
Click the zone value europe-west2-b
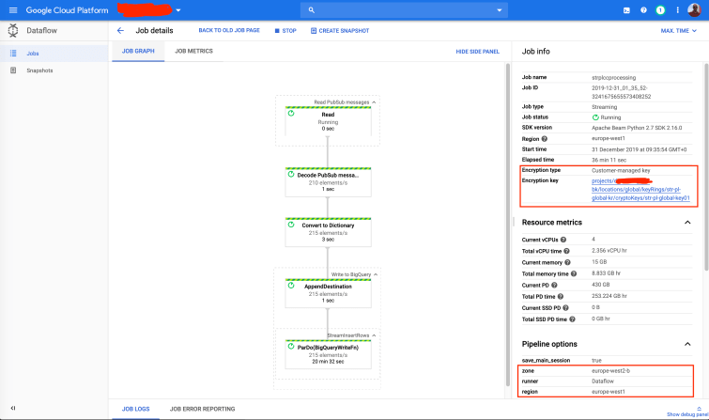pyautogui.click(x=611, y=370)
